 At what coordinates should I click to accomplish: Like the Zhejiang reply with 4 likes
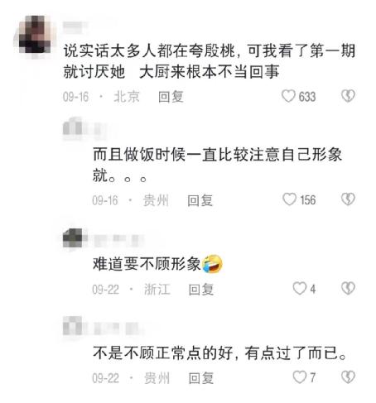tap(300, 289)
